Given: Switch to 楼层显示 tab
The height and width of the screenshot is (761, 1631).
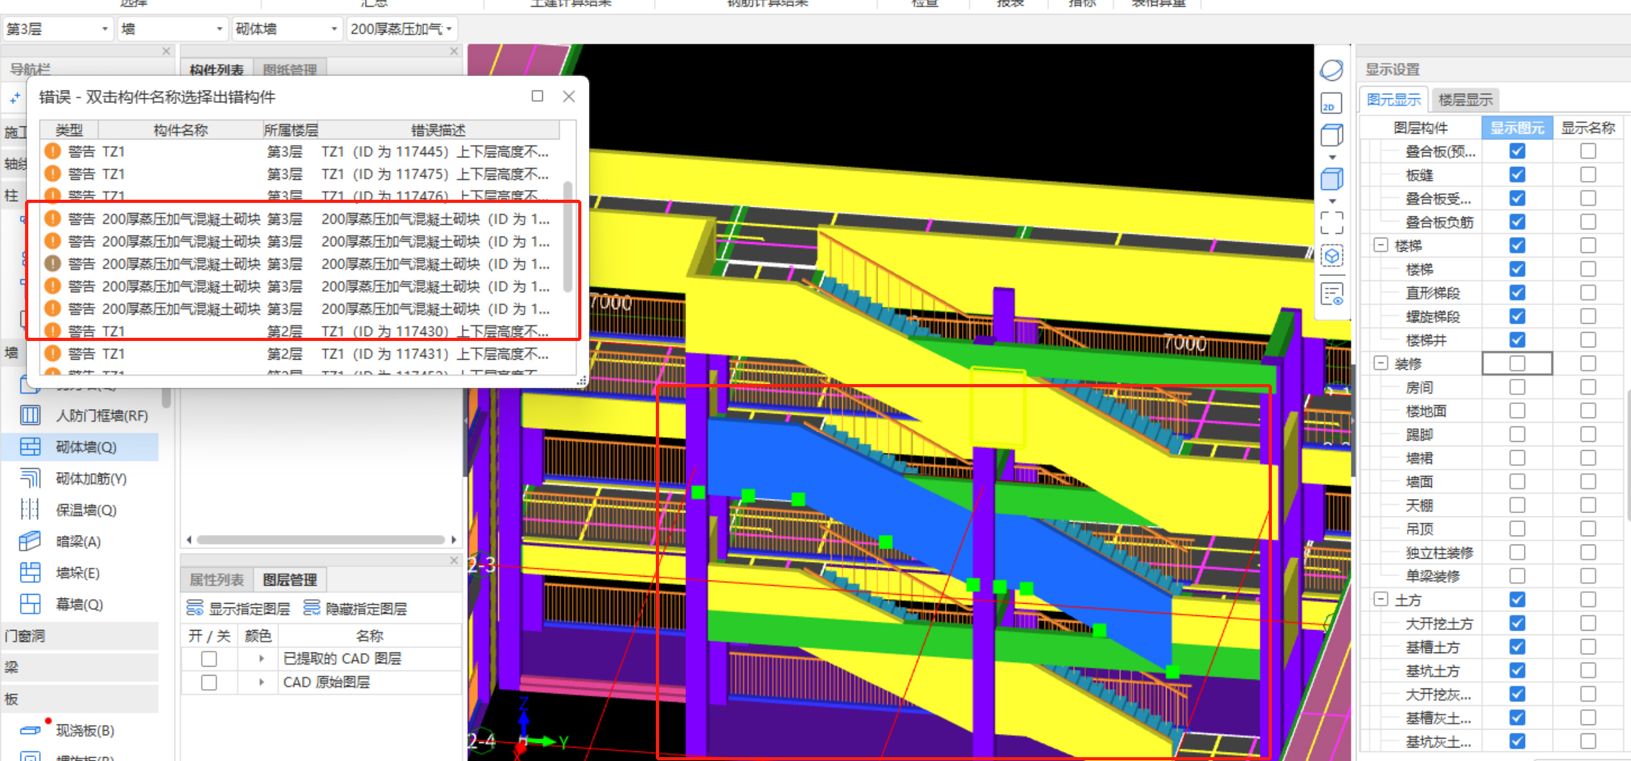Looking at the screenshot, I should (1465, 100).
